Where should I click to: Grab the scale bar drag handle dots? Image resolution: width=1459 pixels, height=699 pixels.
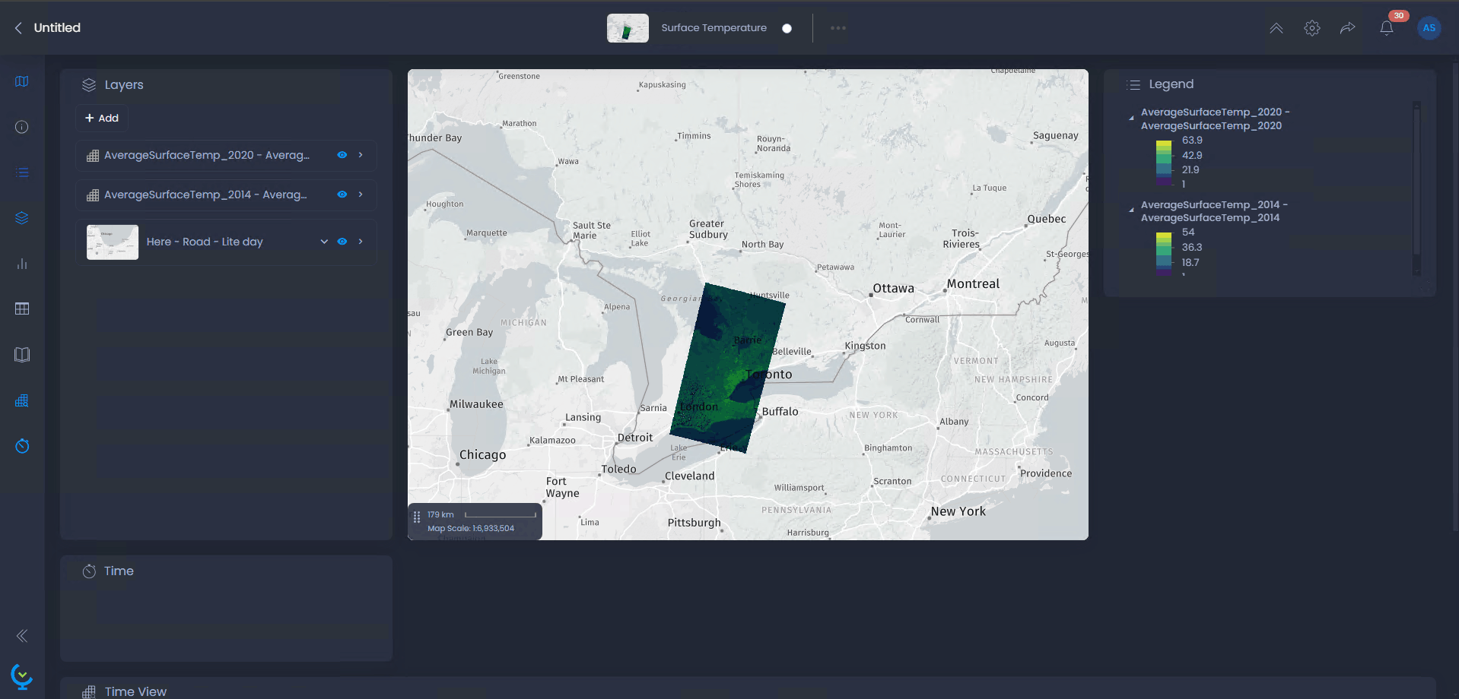(x=417, y=517)
